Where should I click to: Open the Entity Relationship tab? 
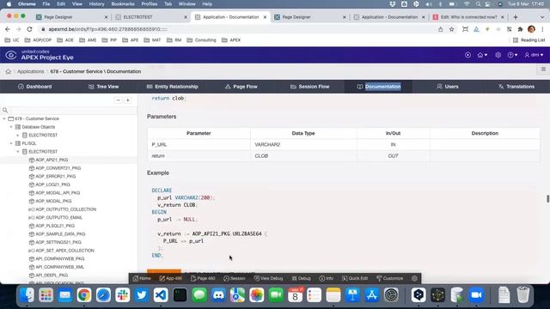[x=172, y=87]
